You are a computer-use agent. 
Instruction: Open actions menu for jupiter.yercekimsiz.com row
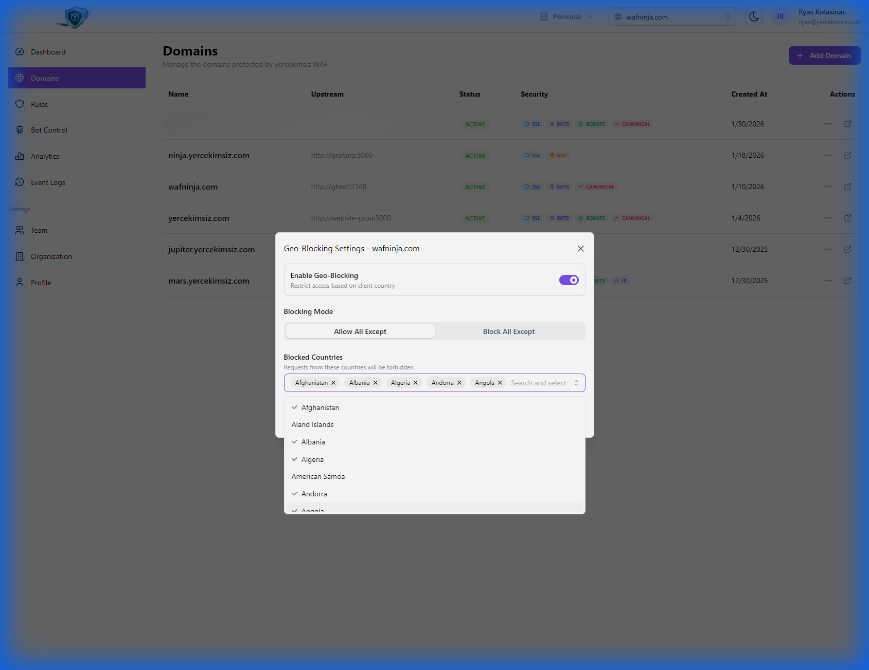point(828,249)
